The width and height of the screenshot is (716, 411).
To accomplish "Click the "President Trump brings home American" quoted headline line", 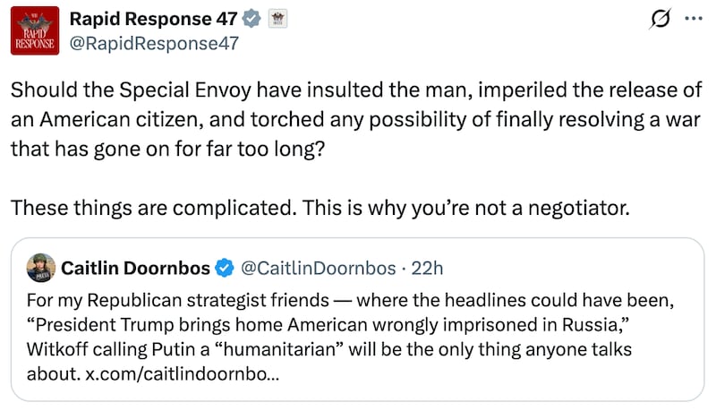I will coord(328,325).
